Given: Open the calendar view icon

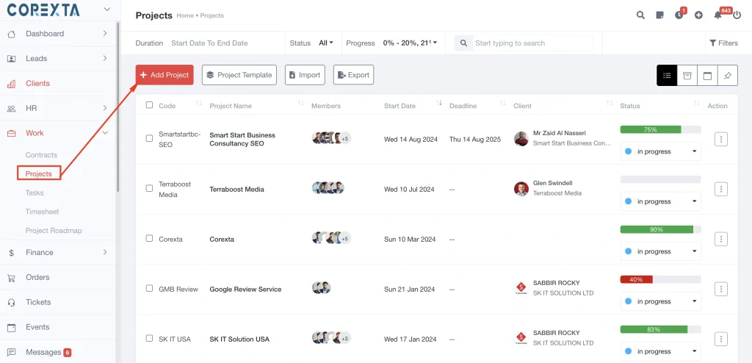Looking at the screenshot, I should pos(707,75).
